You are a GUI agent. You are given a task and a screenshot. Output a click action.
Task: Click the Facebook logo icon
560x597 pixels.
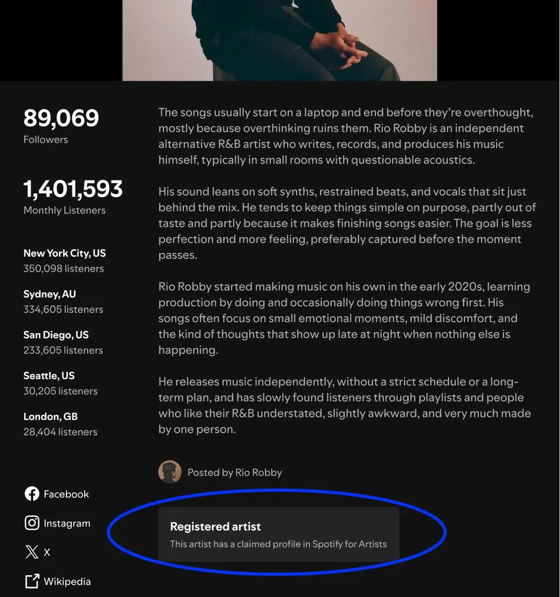[x=32, y=494]
